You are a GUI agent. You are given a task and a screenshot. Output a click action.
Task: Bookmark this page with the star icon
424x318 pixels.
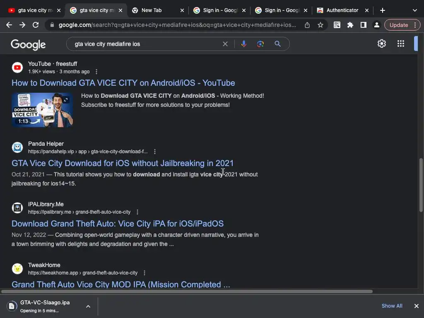click(x=320, y=25)
